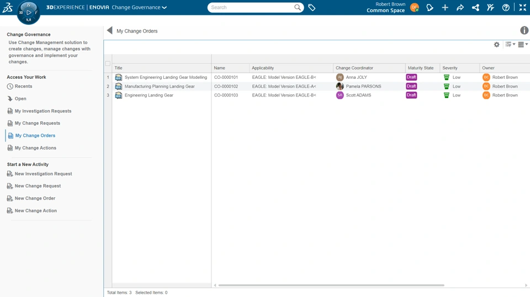This screenshot has height=297, width=530.
Task: Open notifications icon in top bar
Action: [430, 7]
